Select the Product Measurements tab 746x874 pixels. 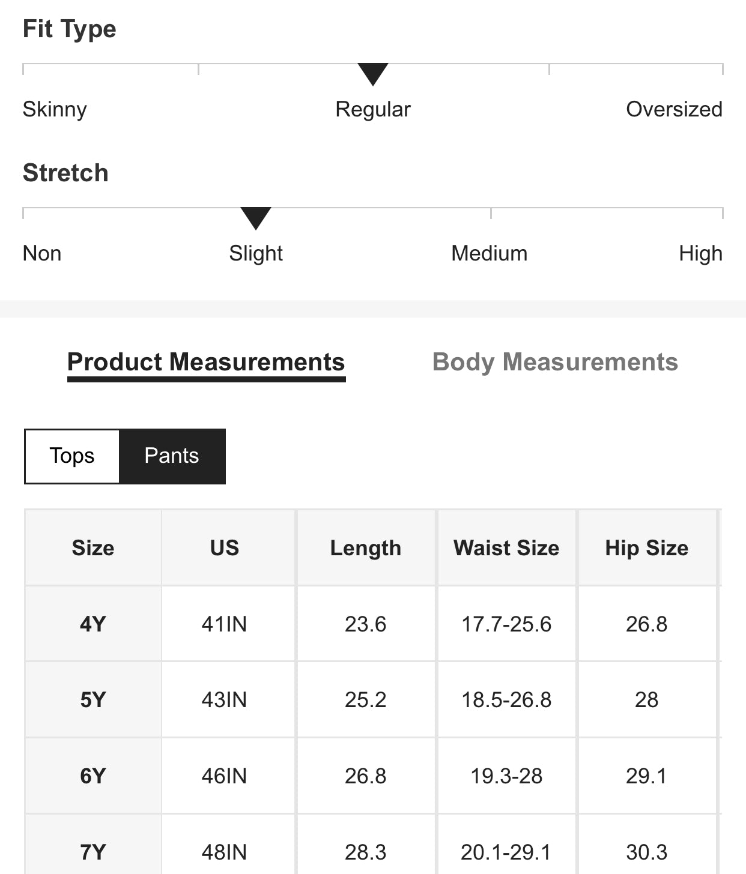(x=206, y=362)
